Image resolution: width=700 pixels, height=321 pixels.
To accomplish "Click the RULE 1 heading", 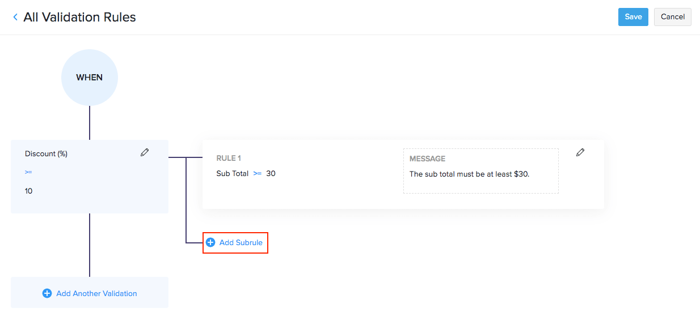I will (229, 159).
